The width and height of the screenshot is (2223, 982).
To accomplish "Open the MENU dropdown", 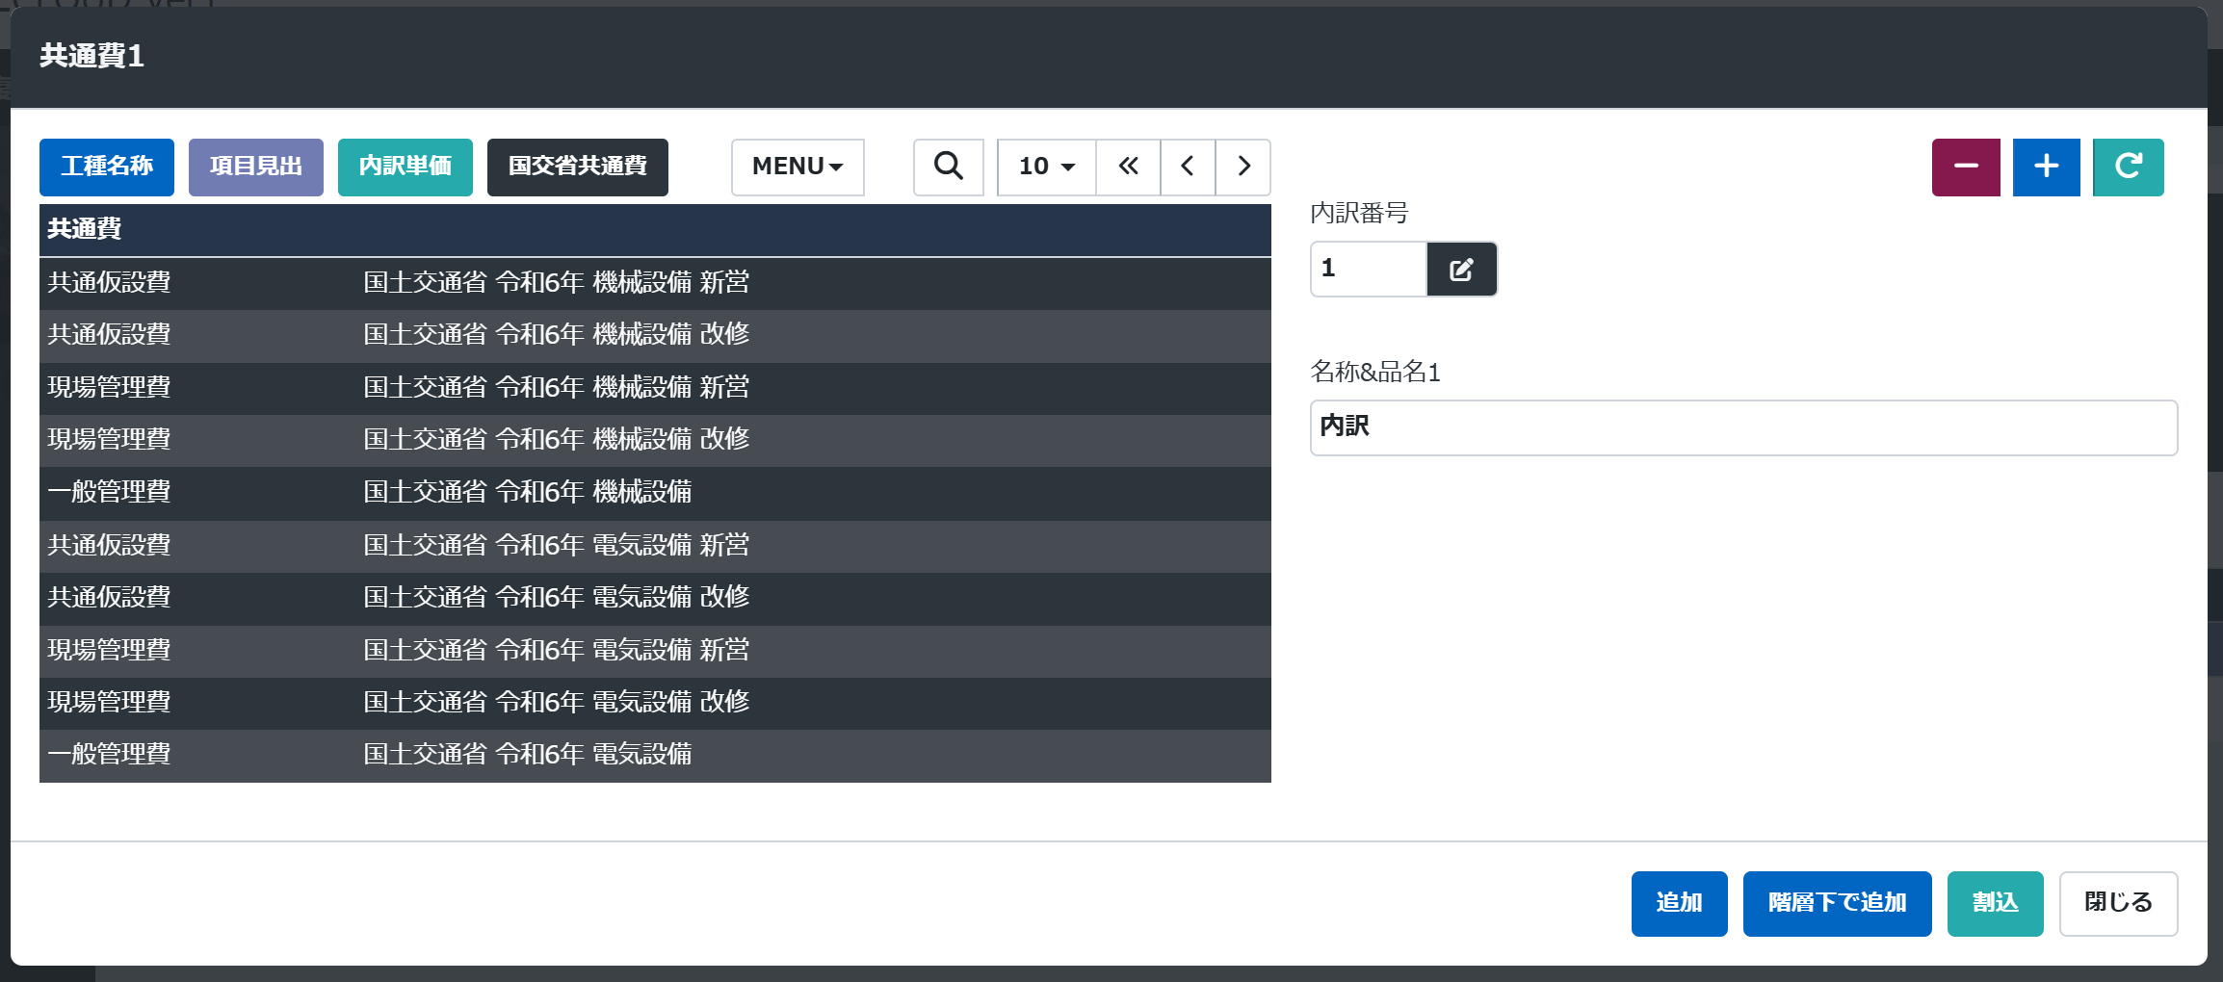I will click(798, 167).
